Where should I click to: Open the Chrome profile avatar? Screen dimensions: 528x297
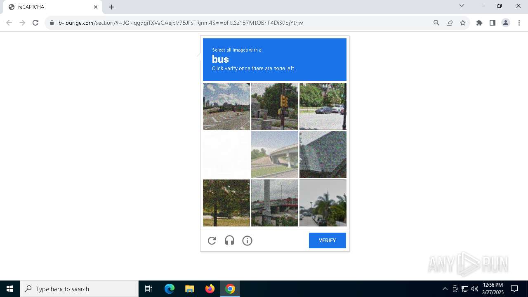(x=506, y=23)
